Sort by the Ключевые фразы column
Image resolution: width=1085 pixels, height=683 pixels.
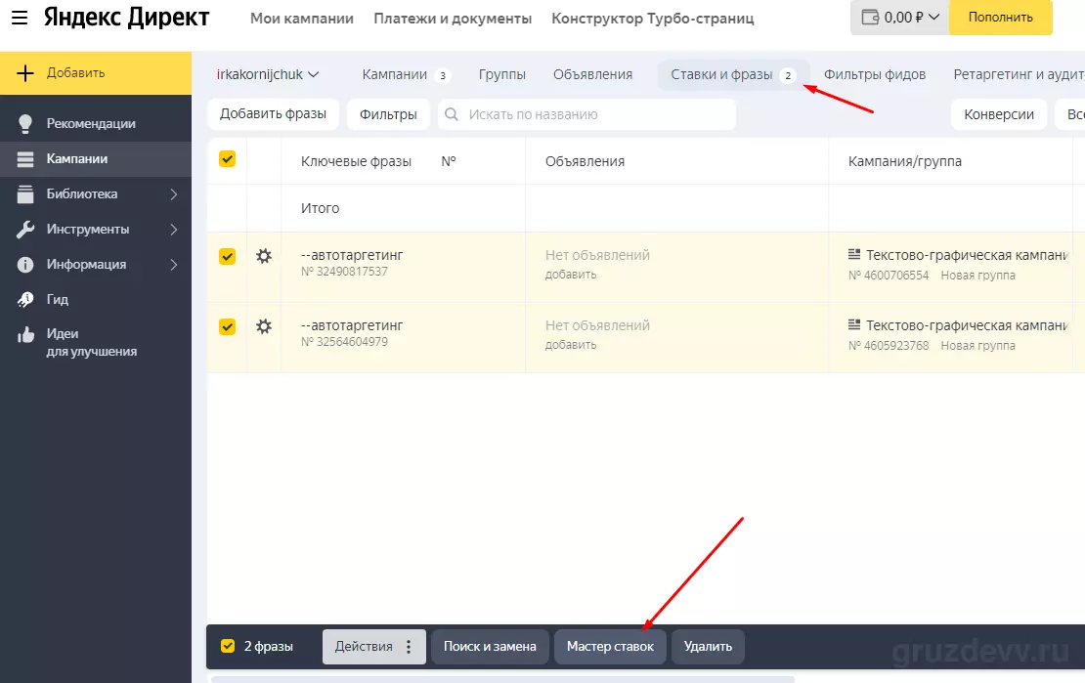pos(356,161)
